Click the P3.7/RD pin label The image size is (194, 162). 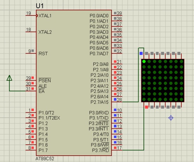click(100, 150)
